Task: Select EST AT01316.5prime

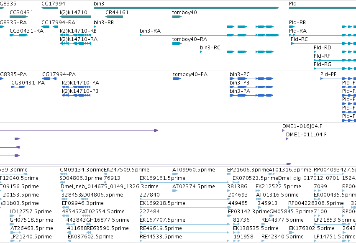Action: [259, 199]
